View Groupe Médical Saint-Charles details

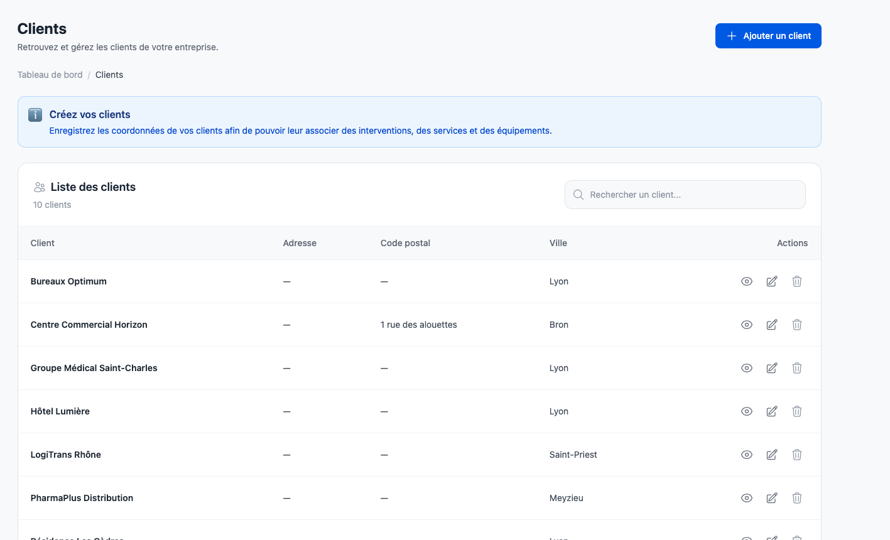coord(747,368)
